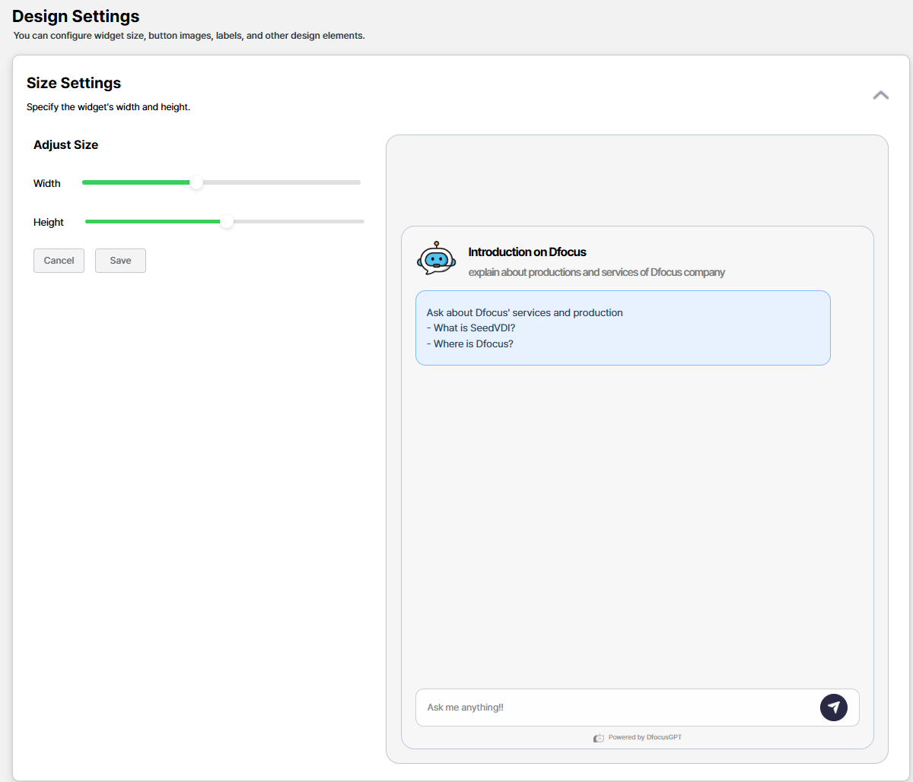Click the chat subtitle about Dfocus services
Screen dimensions: 913x782
(596, 272)
